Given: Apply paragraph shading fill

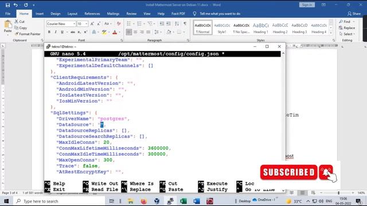Looking at the screenshot, I should point(169,32).
